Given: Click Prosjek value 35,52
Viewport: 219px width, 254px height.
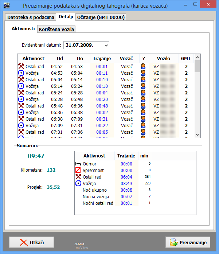Looking at the screenshot, I should [53, 187].
